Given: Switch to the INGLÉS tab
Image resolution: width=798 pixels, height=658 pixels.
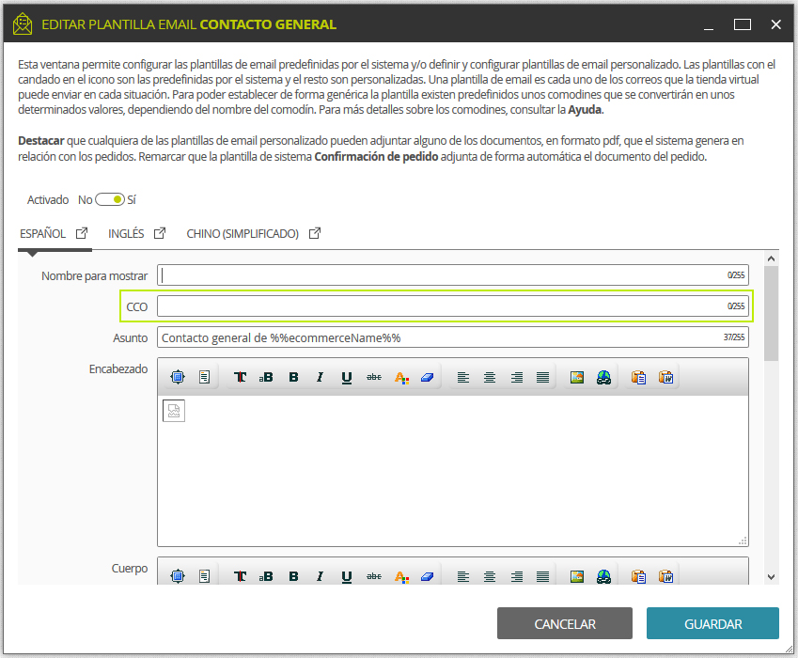Looking at the screenshot, I should [126, 233].
